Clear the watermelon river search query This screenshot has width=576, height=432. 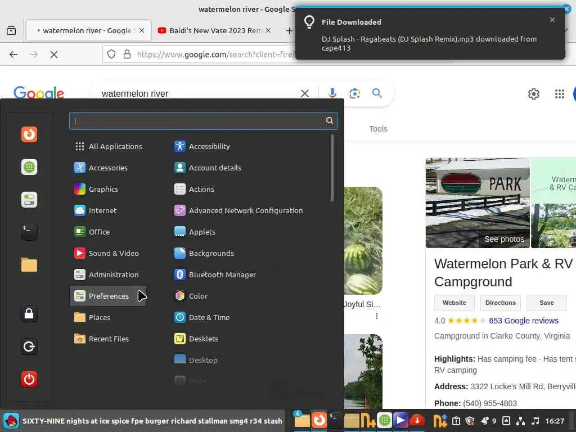[x=304, y=93]
